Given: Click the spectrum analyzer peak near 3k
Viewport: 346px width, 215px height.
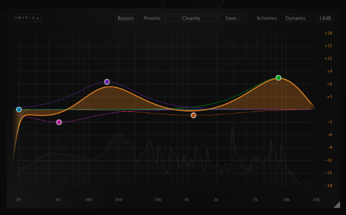Looking at the screenshot, I should click(x=232, y=128).
